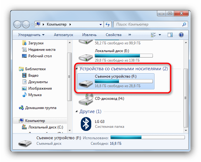Click the search magnifier icon
201x162 pixels.
[184, 24]
